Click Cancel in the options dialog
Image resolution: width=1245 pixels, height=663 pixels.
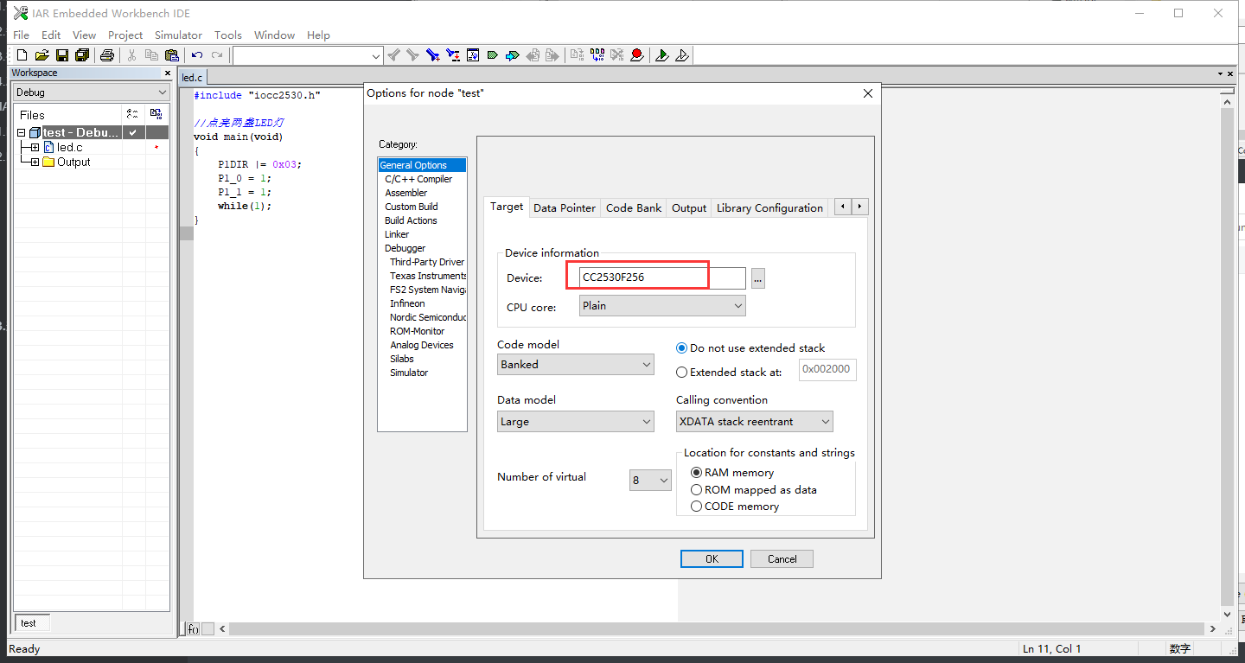click(x=782, y=559)
